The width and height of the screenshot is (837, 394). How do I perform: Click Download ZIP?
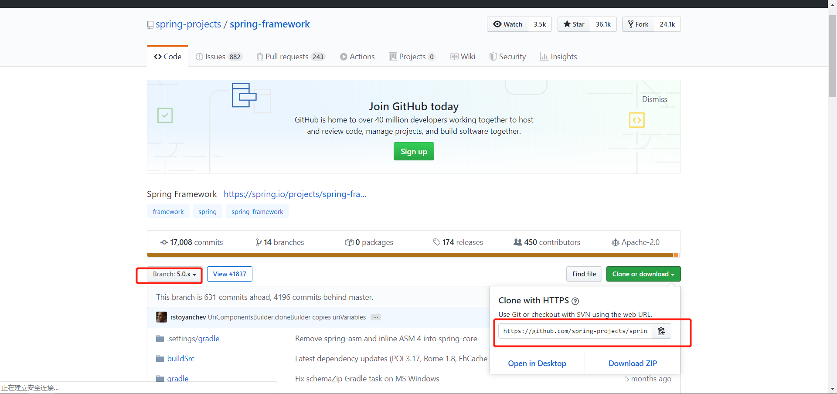point(633,363)
